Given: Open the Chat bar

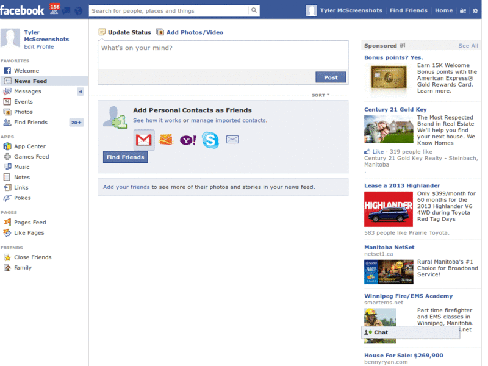Looking at the screenshot, I should pos(411,332).
